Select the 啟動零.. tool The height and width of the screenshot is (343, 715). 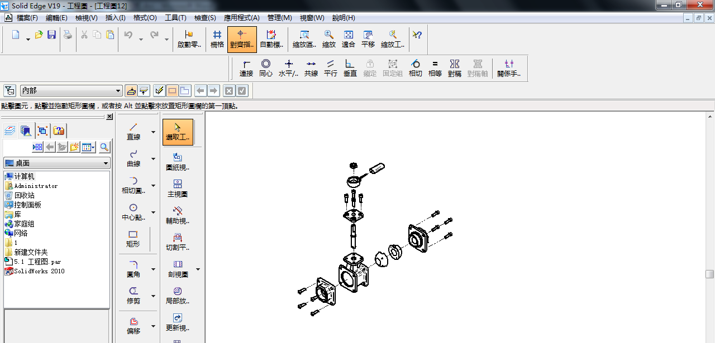pos(189,38)
